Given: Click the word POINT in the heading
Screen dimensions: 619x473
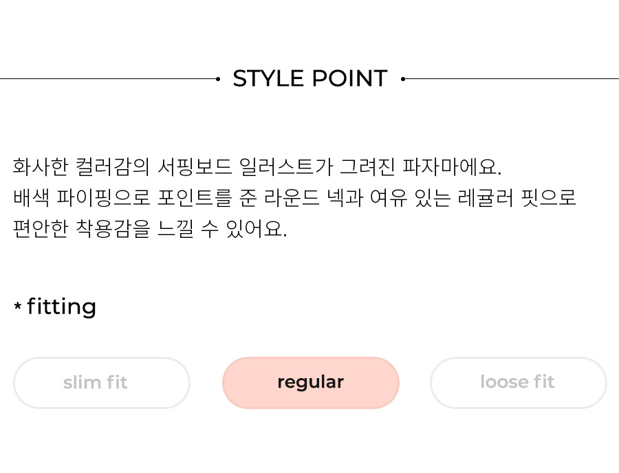Looking at the screenshot, I should 350,78.
